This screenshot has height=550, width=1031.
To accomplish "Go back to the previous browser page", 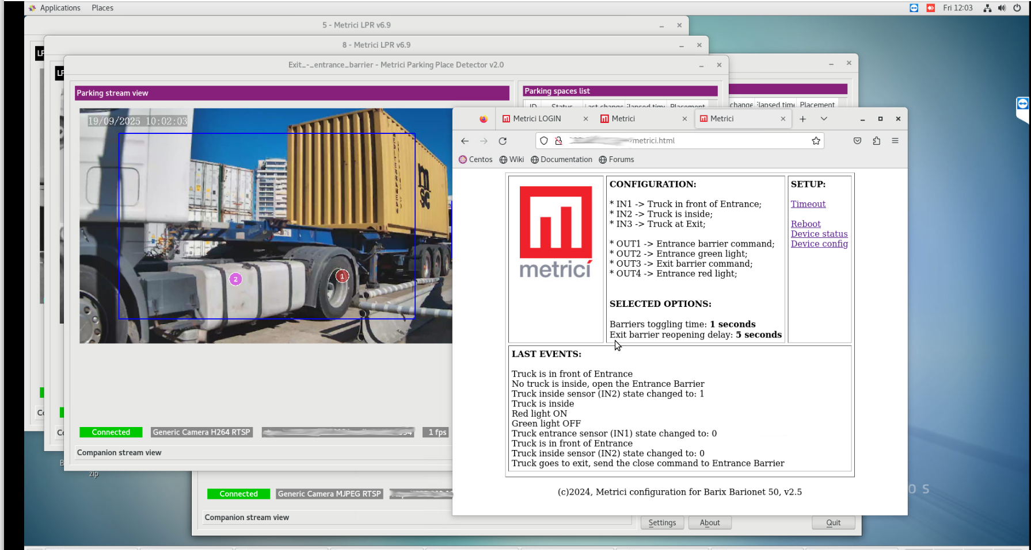I will (465, 141).
